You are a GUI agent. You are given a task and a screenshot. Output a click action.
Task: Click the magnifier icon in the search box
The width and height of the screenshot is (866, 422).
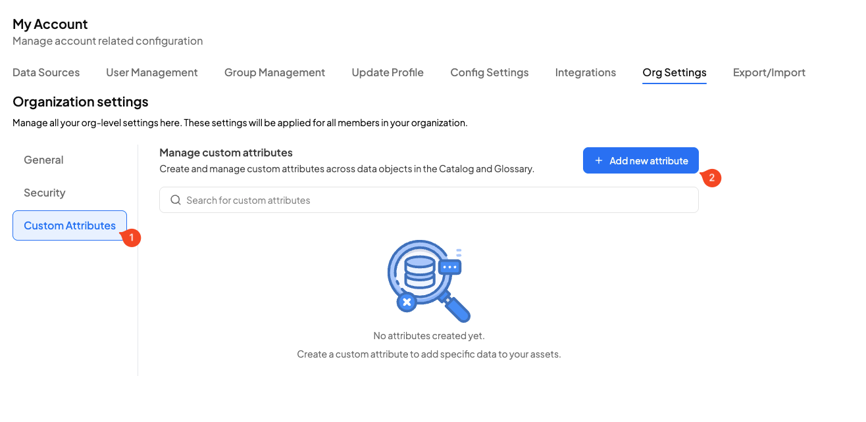point(176,200)
